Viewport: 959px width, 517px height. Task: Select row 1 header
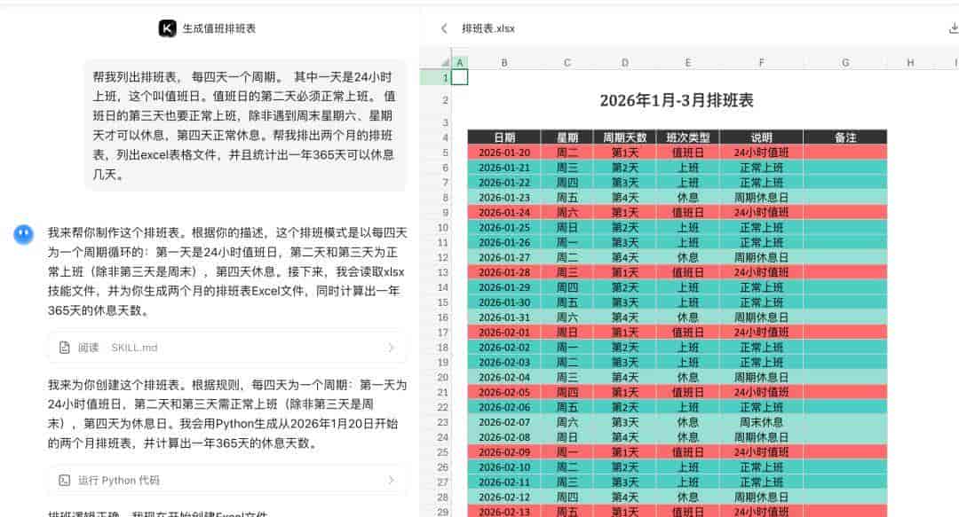[x=436, y=78]
